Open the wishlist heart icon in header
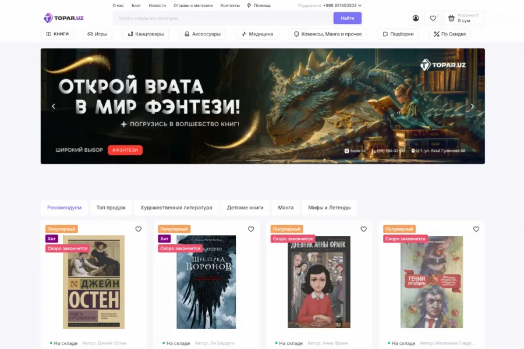524x349 pixels. tap(433, 19)
